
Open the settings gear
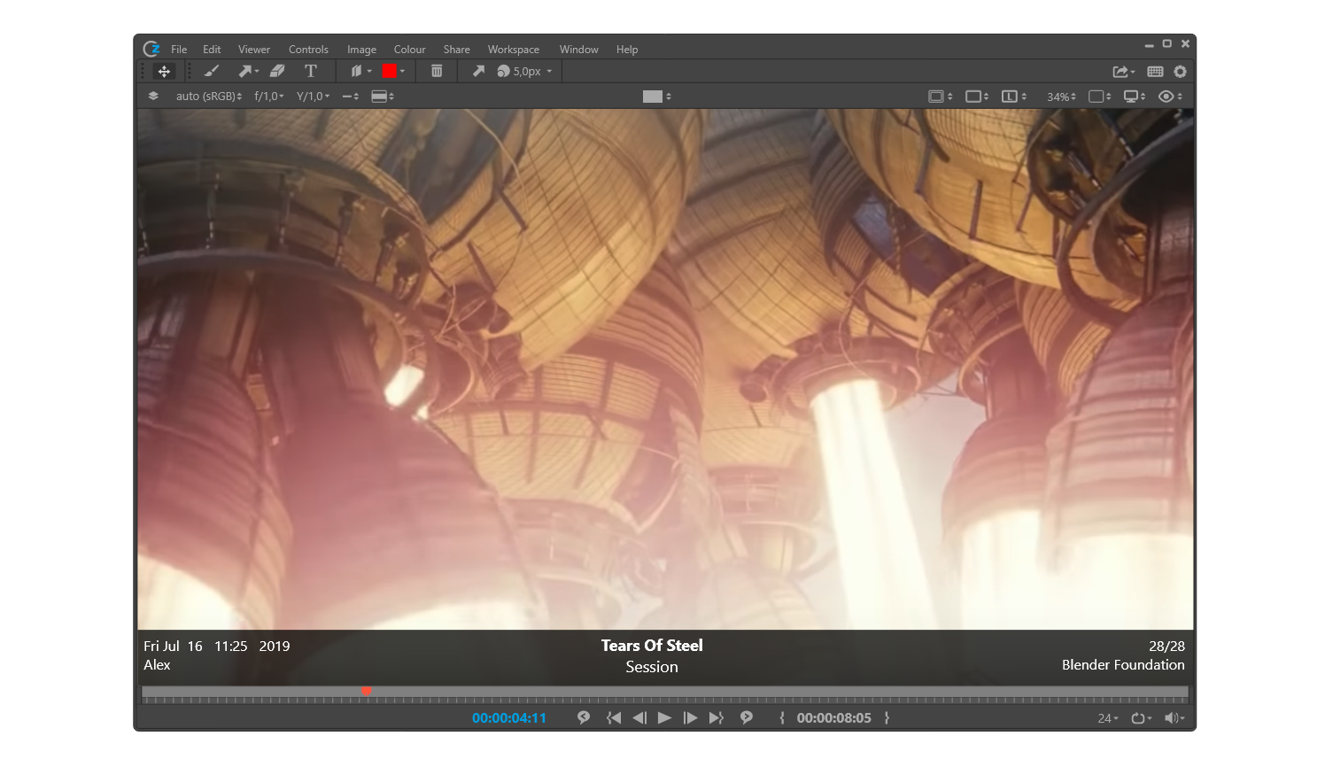pyautogui.click(x=1181, y=72)
